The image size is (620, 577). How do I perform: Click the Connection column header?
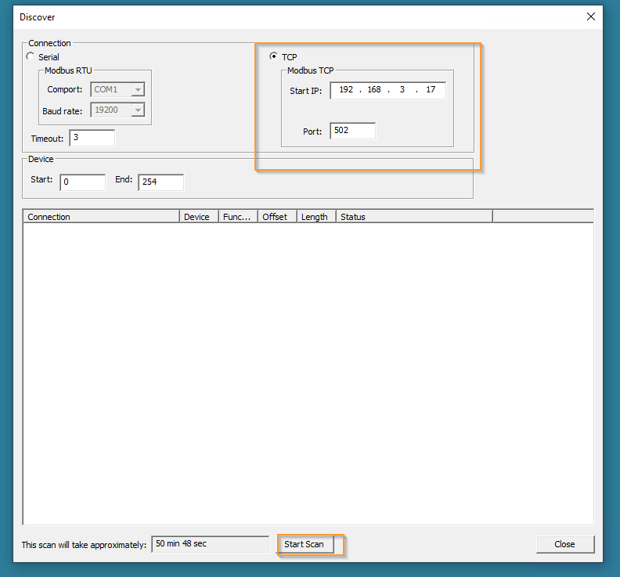[101, 217]
